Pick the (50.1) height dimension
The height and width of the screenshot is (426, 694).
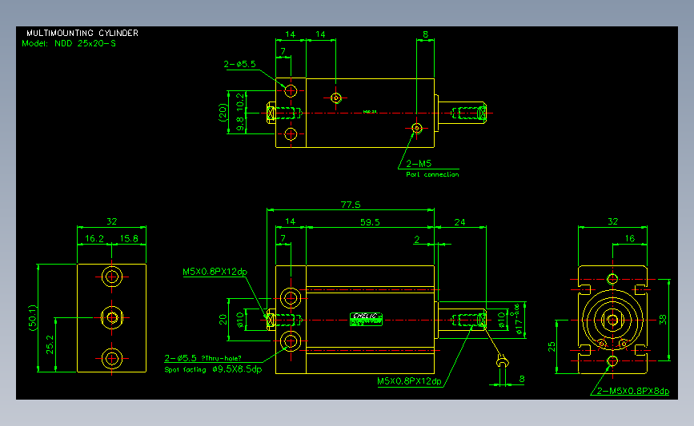[x=33, y=317]
